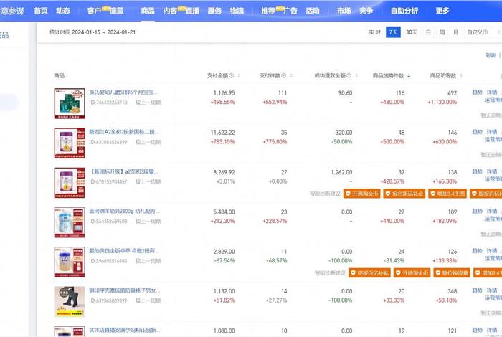Open 实体店直播安满孕妇粉 product title

point(125,330)
